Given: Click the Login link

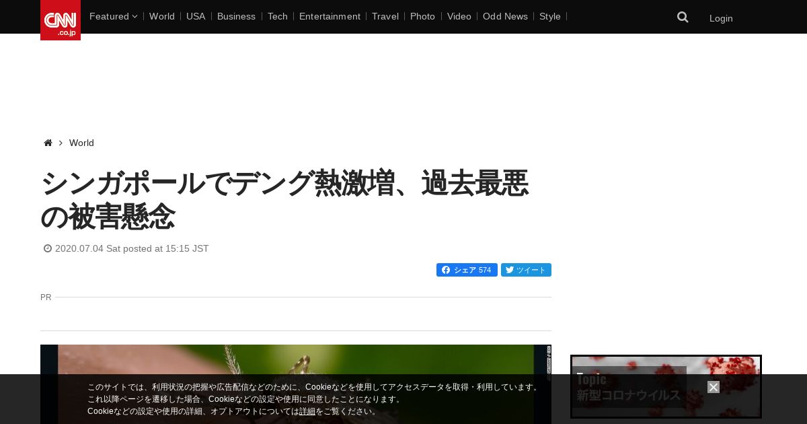Looking at the screenshot, I should (x=721, y=18).
